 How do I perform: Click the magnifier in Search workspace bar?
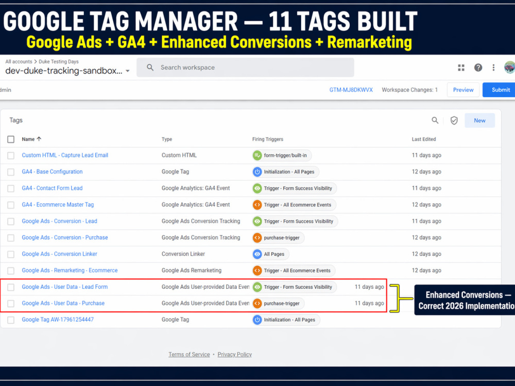pyautogui.click(x=150, y=67)
